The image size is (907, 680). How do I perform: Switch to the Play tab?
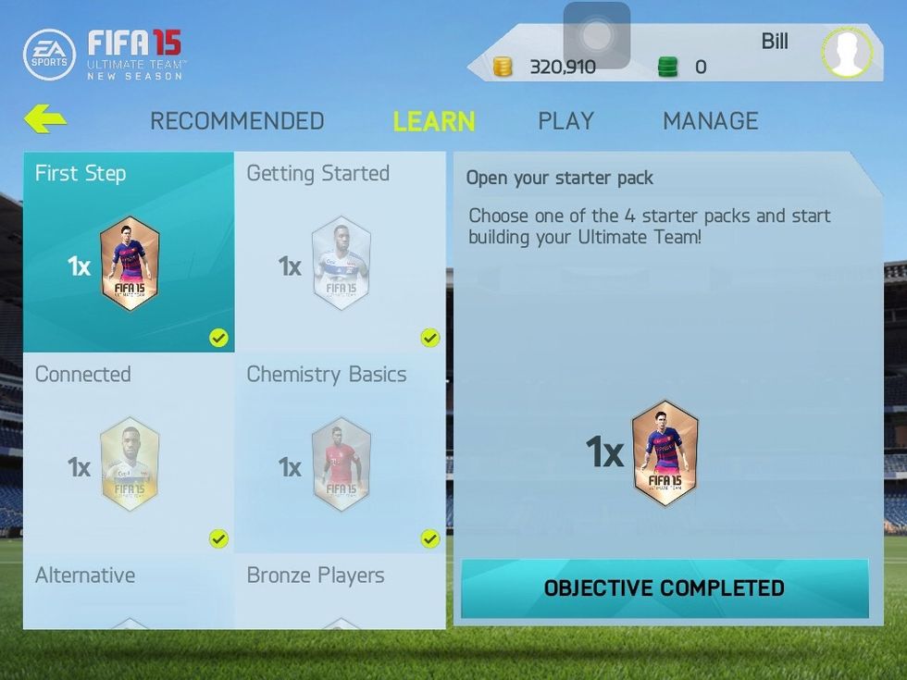pos(566,121)
